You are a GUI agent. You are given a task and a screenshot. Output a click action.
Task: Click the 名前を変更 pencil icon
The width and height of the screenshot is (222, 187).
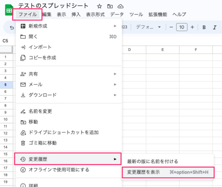[x=23, y=111]
